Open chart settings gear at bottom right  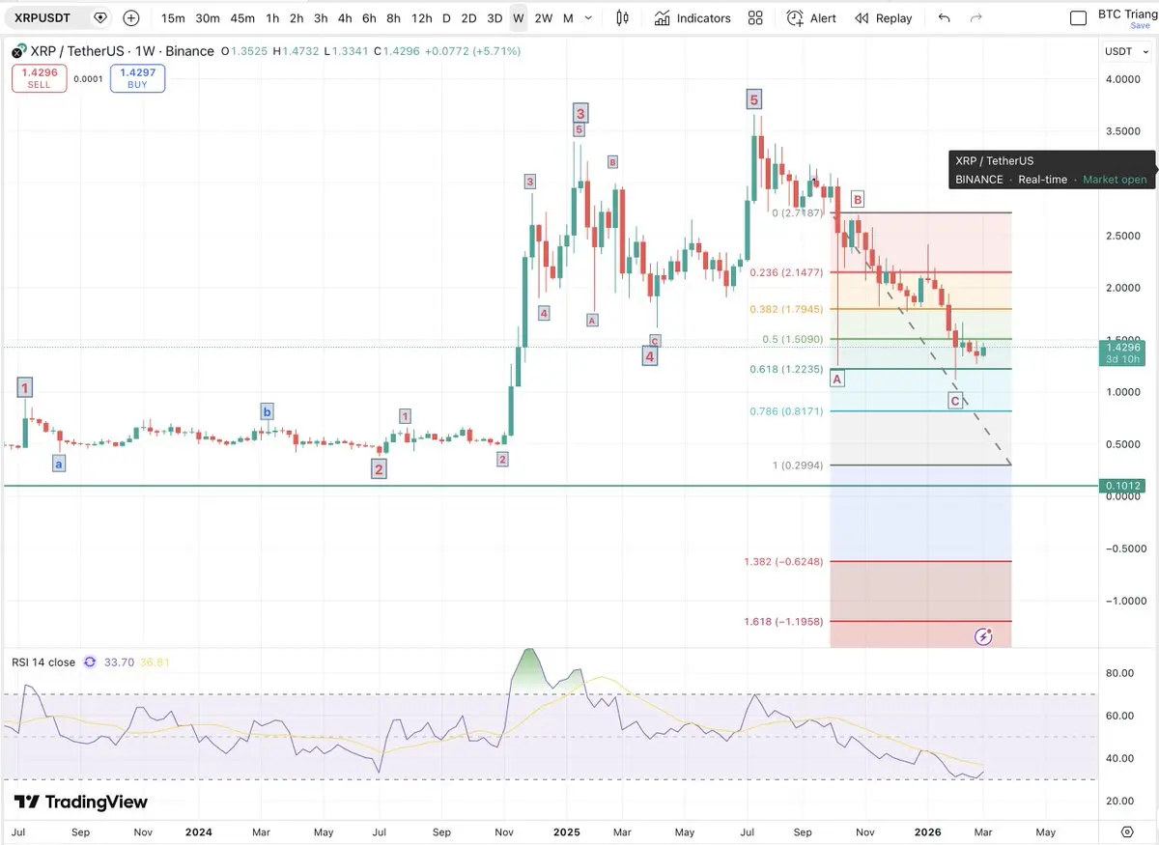1127,831
